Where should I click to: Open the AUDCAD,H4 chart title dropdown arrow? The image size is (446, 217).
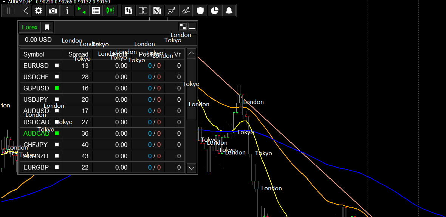pyautogui.click(x=4, y=2)
